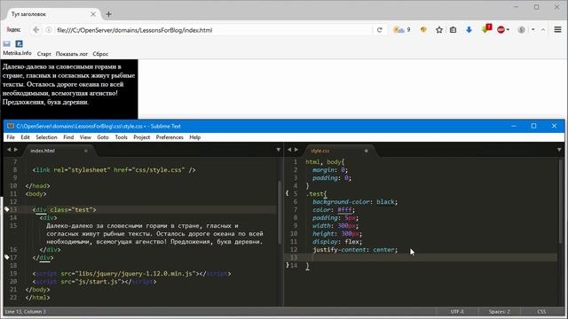
Task: Open the browser hamburger menu
Action: (557, 30)
